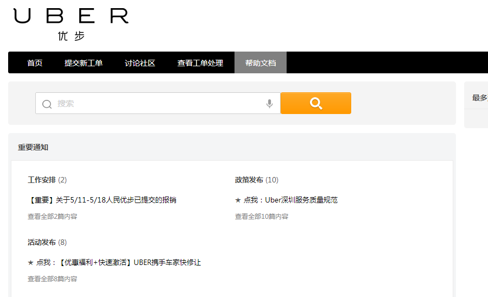Go to the 讨论社区 menu item

[140, 63]
